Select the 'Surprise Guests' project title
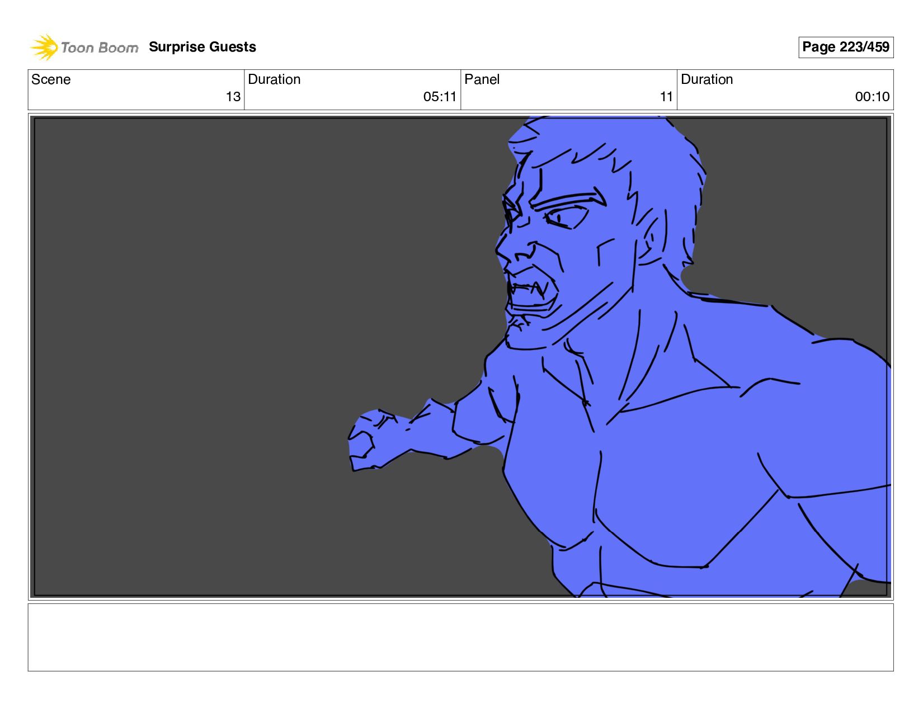 coord(203,47)
